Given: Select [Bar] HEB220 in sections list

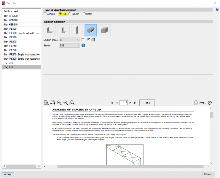Looking at the screenshot, I should (x=10, y=20).
